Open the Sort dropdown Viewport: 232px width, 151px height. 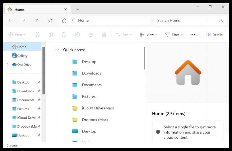click(124, 35)
